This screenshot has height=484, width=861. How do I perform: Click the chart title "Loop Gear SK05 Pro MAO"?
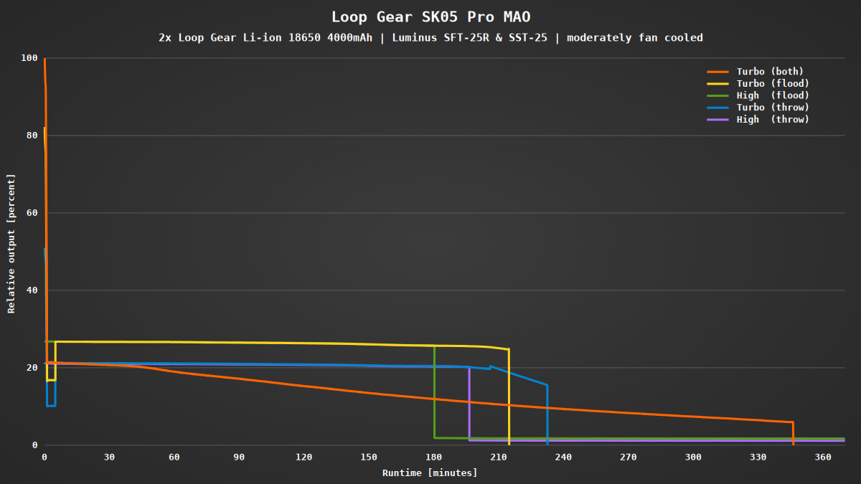pyautogui.click(x=430, y=16)
